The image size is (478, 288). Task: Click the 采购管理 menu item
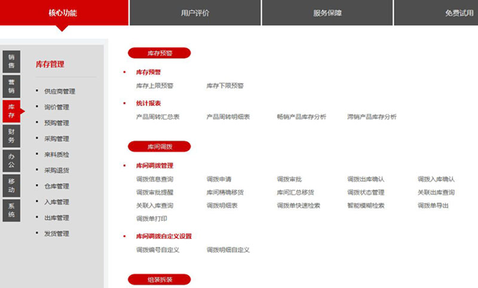[56, 139]
